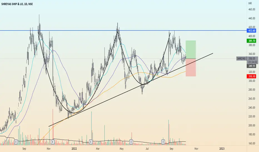Click the SHREYAS SHIP & LO symbol title
Image resolution: width=259 pixels, height=152 pixels.
(x=17, y=4)
